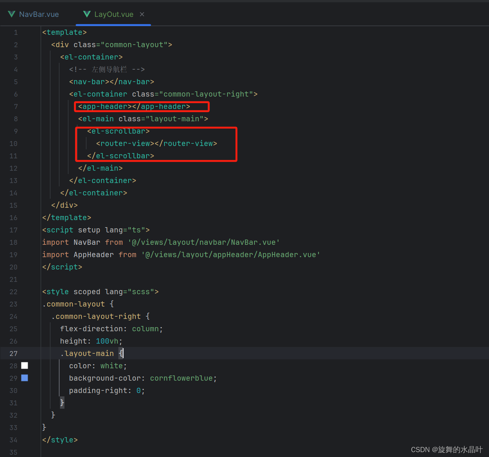This screenshot has width=489, height=457.
Task: Click the padding-right: 0 declaration
Action: (x=107, y=390)
